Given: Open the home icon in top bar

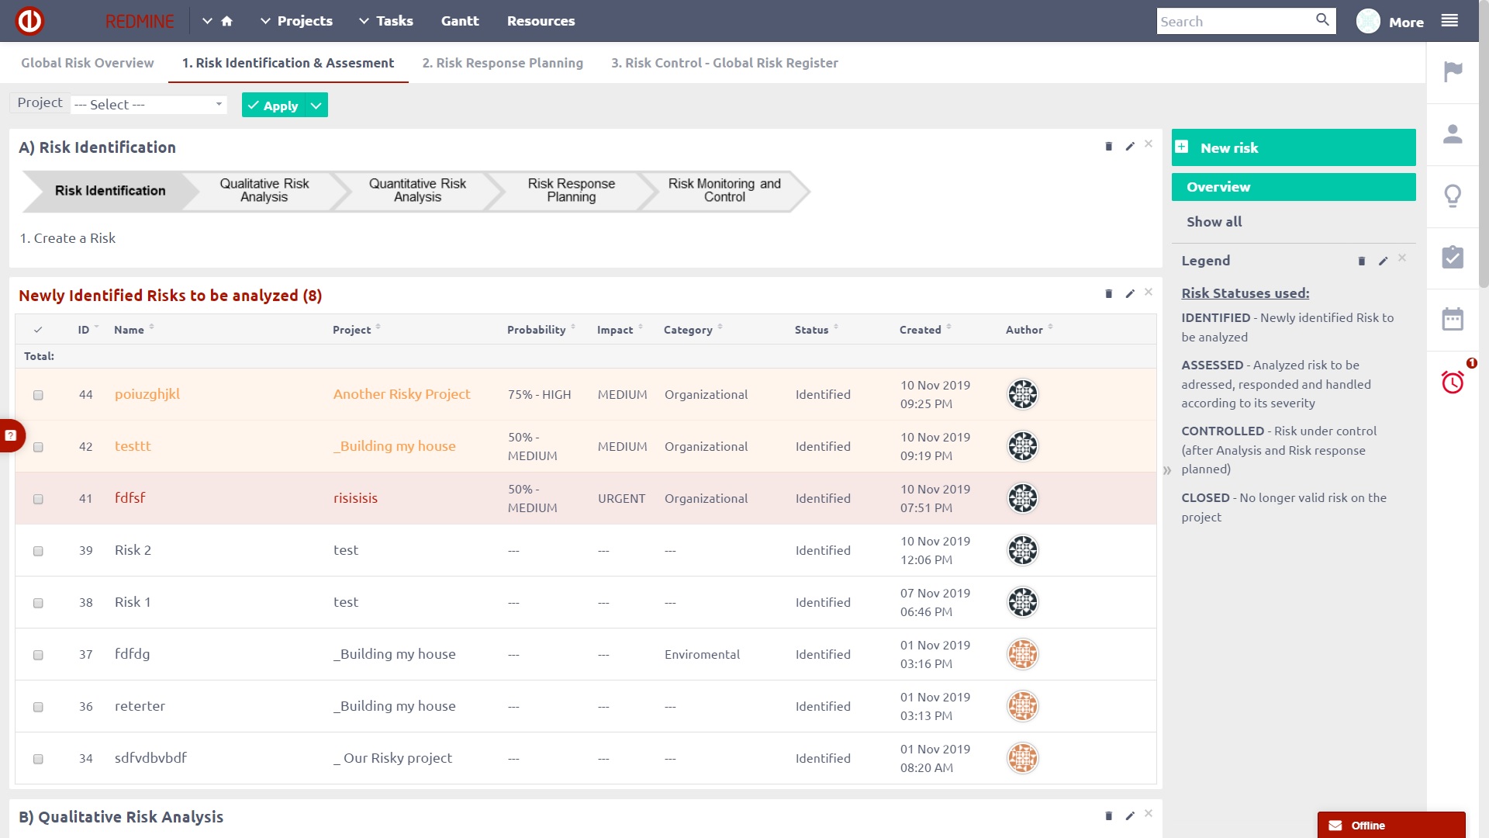Looking at the screenshot, I should (x=227, y=21).
